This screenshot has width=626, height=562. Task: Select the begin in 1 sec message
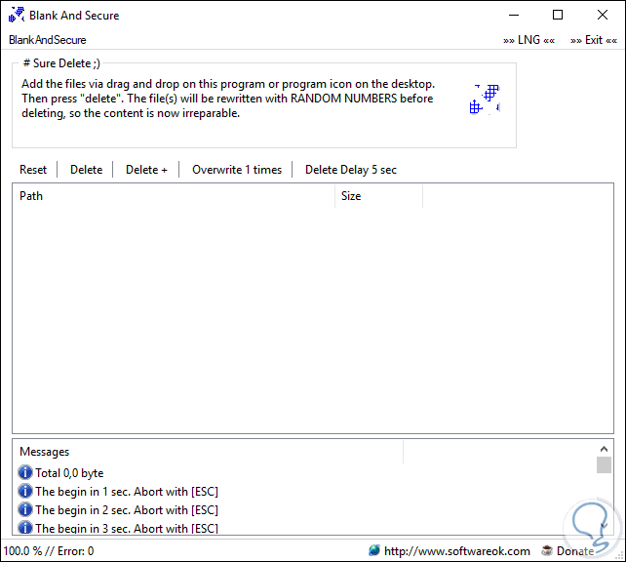point(127,492)
